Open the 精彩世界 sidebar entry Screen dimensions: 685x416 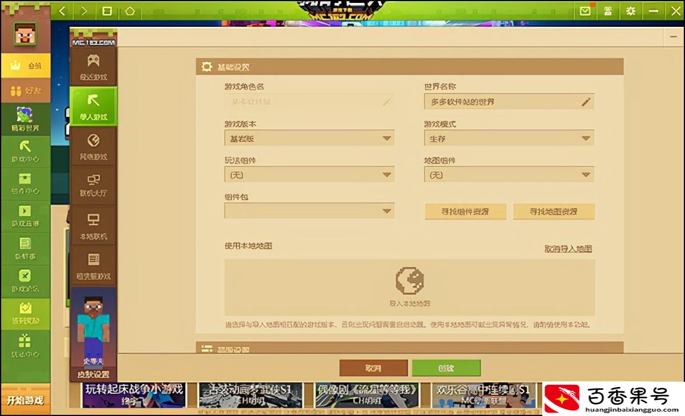point(25,119)
